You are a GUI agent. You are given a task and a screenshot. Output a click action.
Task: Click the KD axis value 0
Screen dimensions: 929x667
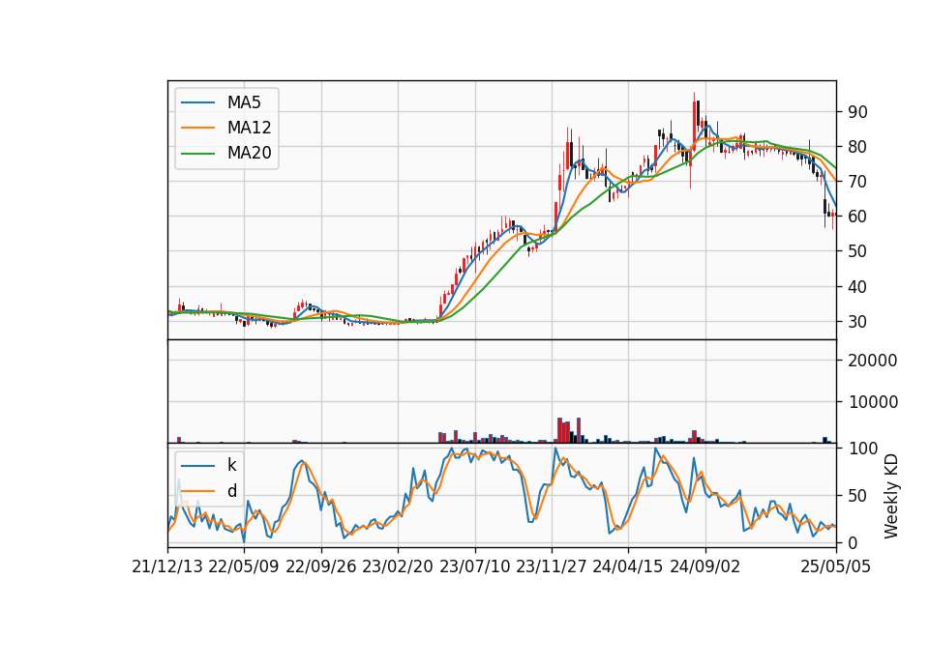[853, 542]
